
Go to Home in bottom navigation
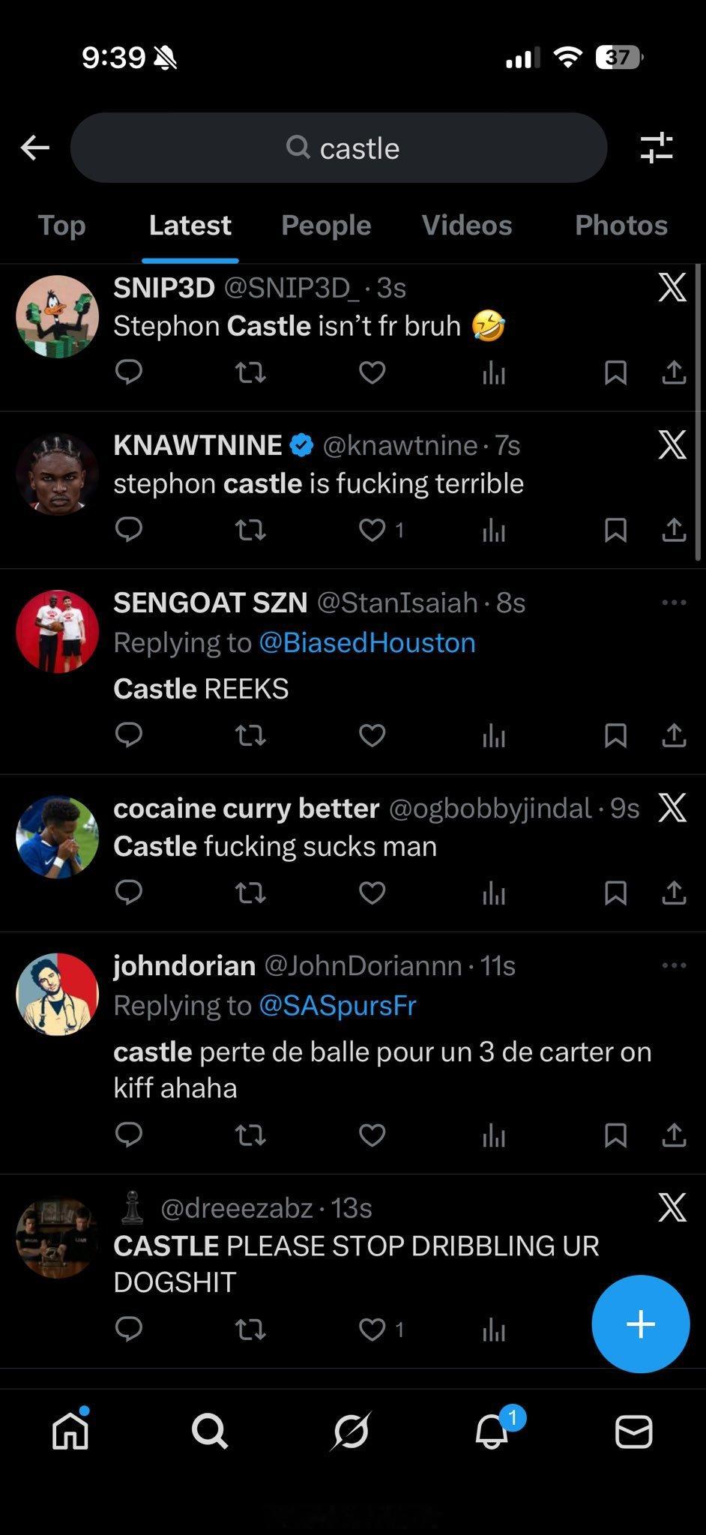[70, 1432]
